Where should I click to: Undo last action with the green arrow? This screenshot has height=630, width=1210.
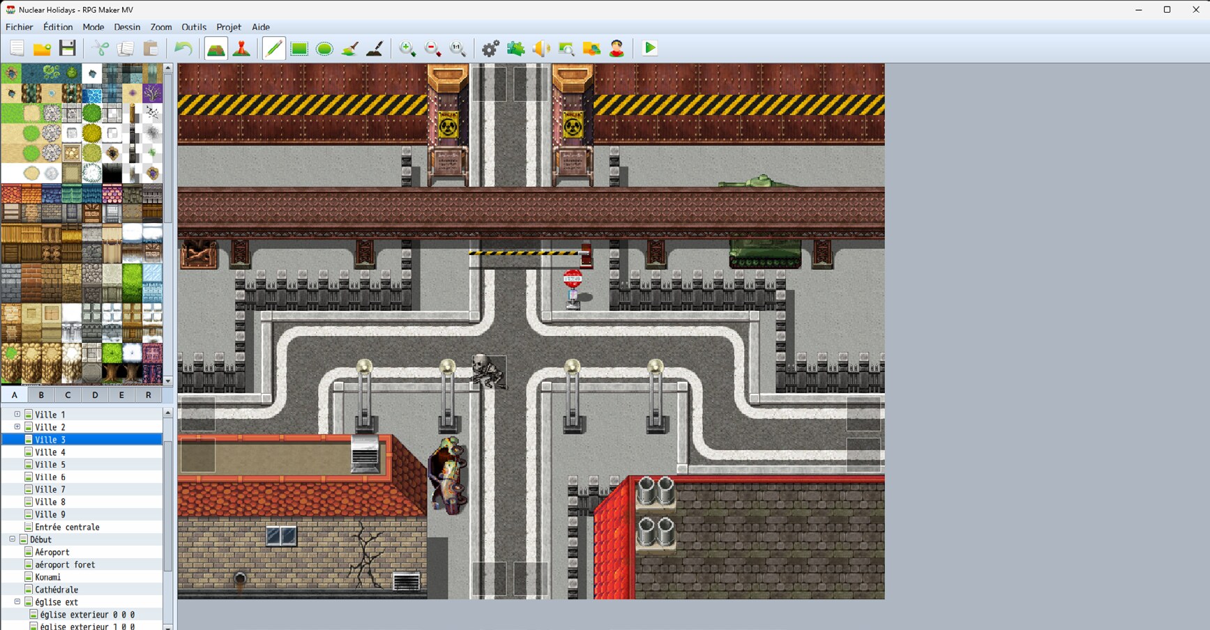point(183,48)
